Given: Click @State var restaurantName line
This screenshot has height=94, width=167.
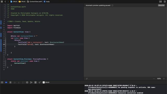Looking at the screenshot, I should (24, 36).
